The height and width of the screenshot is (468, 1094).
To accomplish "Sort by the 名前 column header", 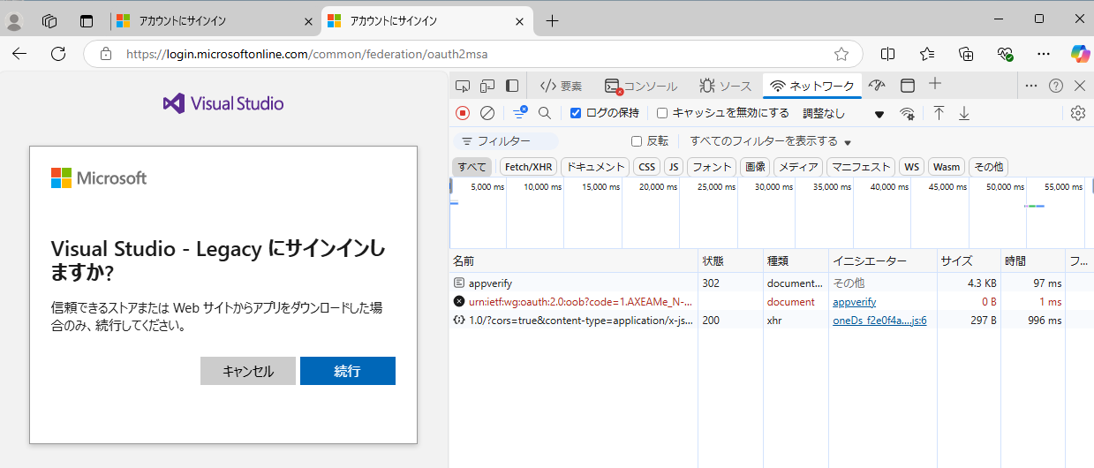I will 574,261.
